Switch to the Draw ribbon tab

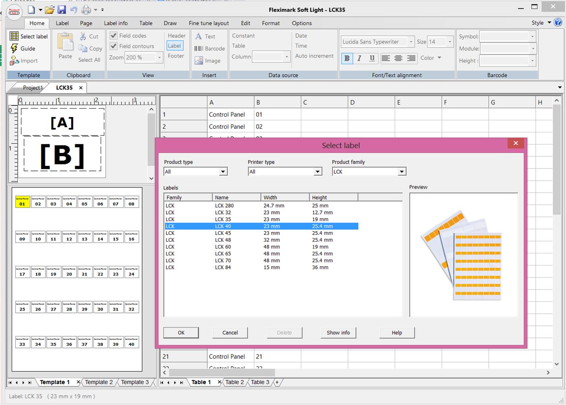[x=170, y=23]
